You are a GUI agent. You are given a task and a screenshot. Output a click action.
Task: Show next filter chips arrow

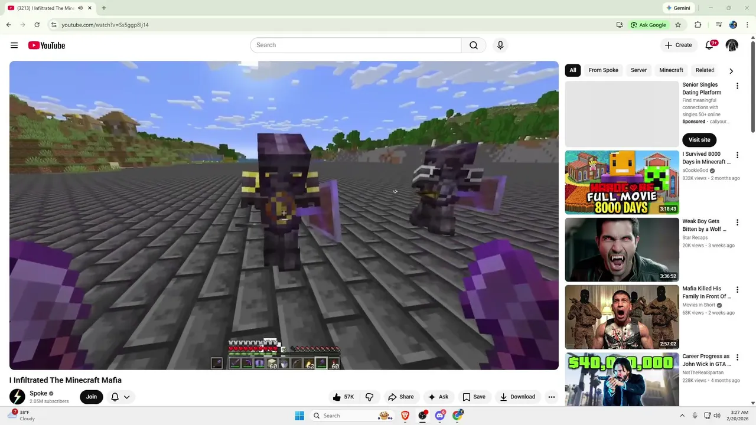pos(731,71)
